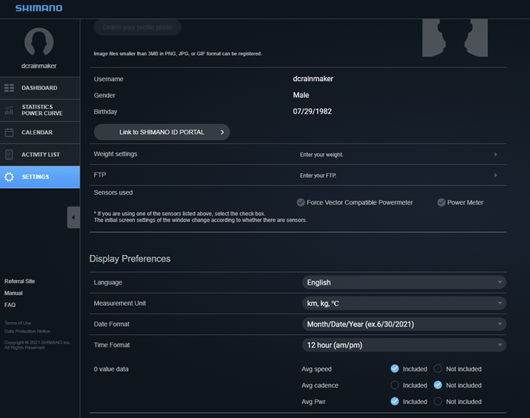The image size is (530, 418).
Task: Open the Language dropdown
Action: pos(404,282)
